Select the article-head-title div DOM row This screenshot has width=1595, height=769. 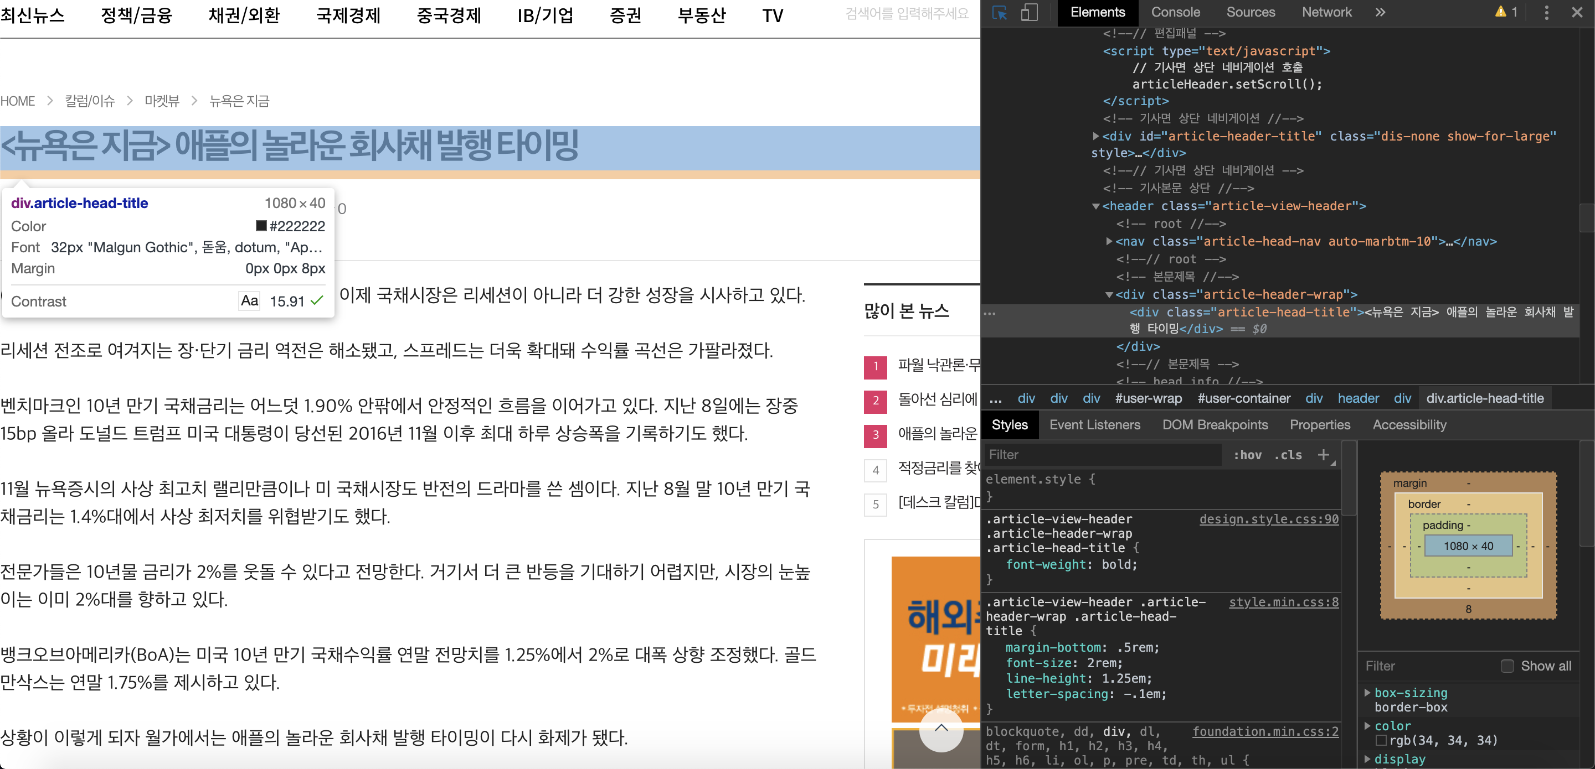pyautogui.click(x=1280, y=320)
